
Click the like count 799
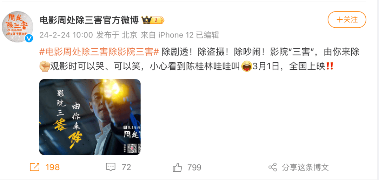pyautogui.click(x=194, y=167)
